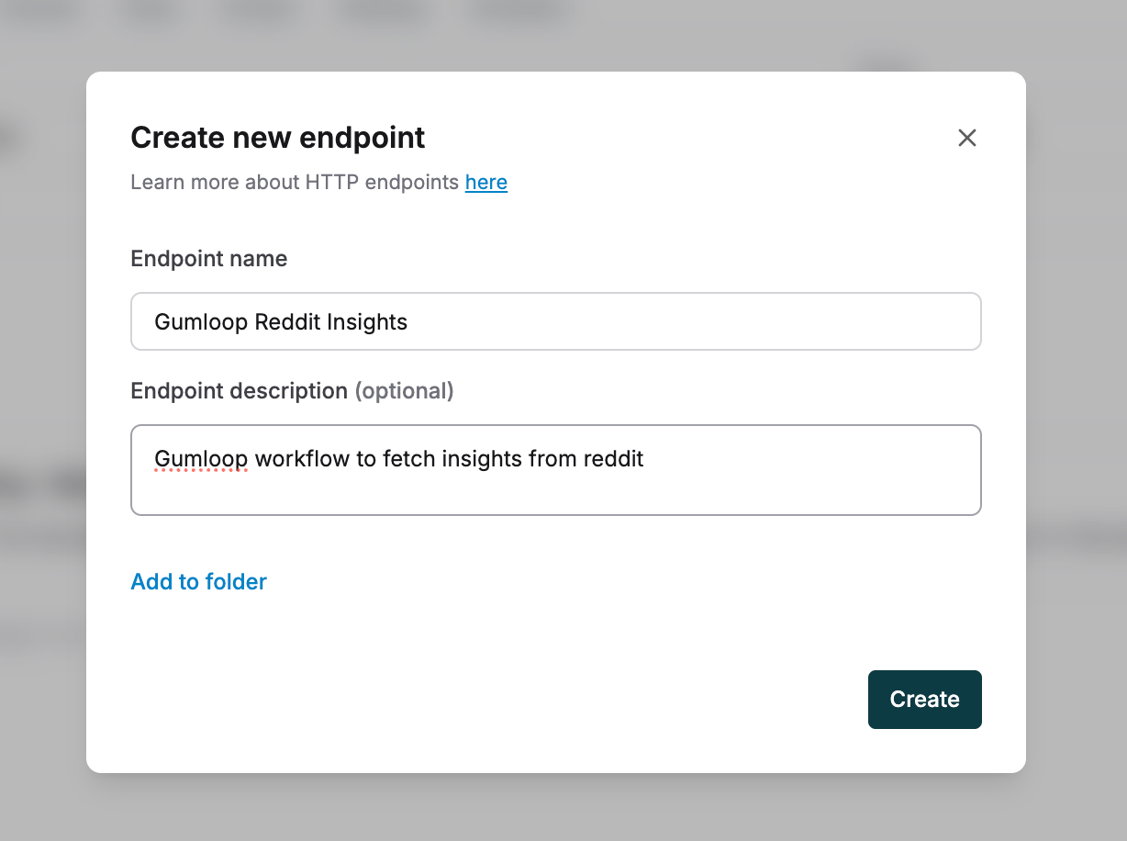Viewport: 1127px width, 841px height.
Task: Click the 'Learn more about HTTP endpoints' text
Action: 294,182
